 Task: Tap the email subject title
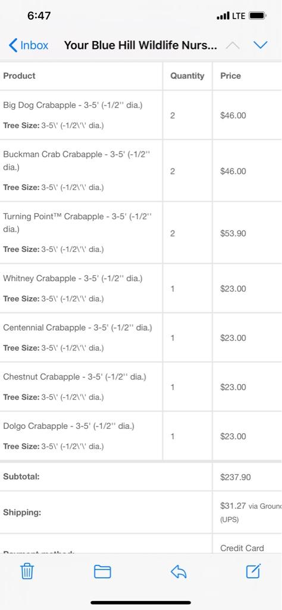pos(140,45)
